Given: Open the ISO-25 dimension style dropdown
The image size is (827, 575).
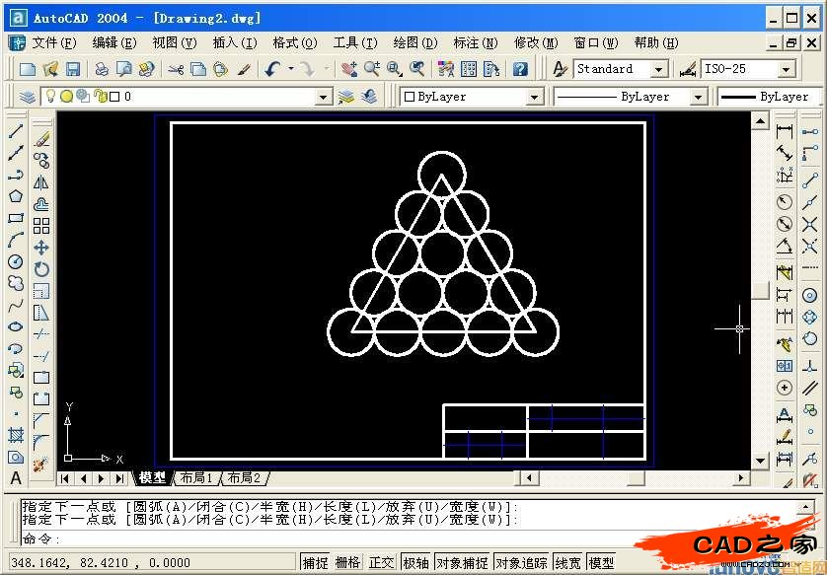Looking at the screenshot, I should pyautogui.click(x=786, y=69).
